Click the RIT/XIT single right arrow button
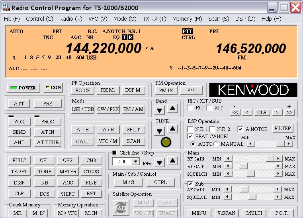 pyautogui.click(x=277, y=112)
